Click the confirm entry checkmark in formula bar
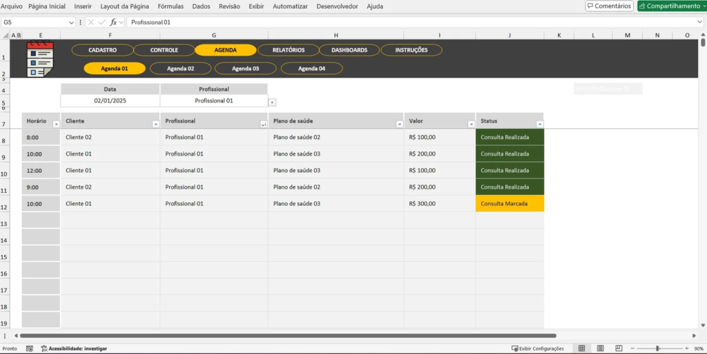The image size is (707, 354). [101, 22]
